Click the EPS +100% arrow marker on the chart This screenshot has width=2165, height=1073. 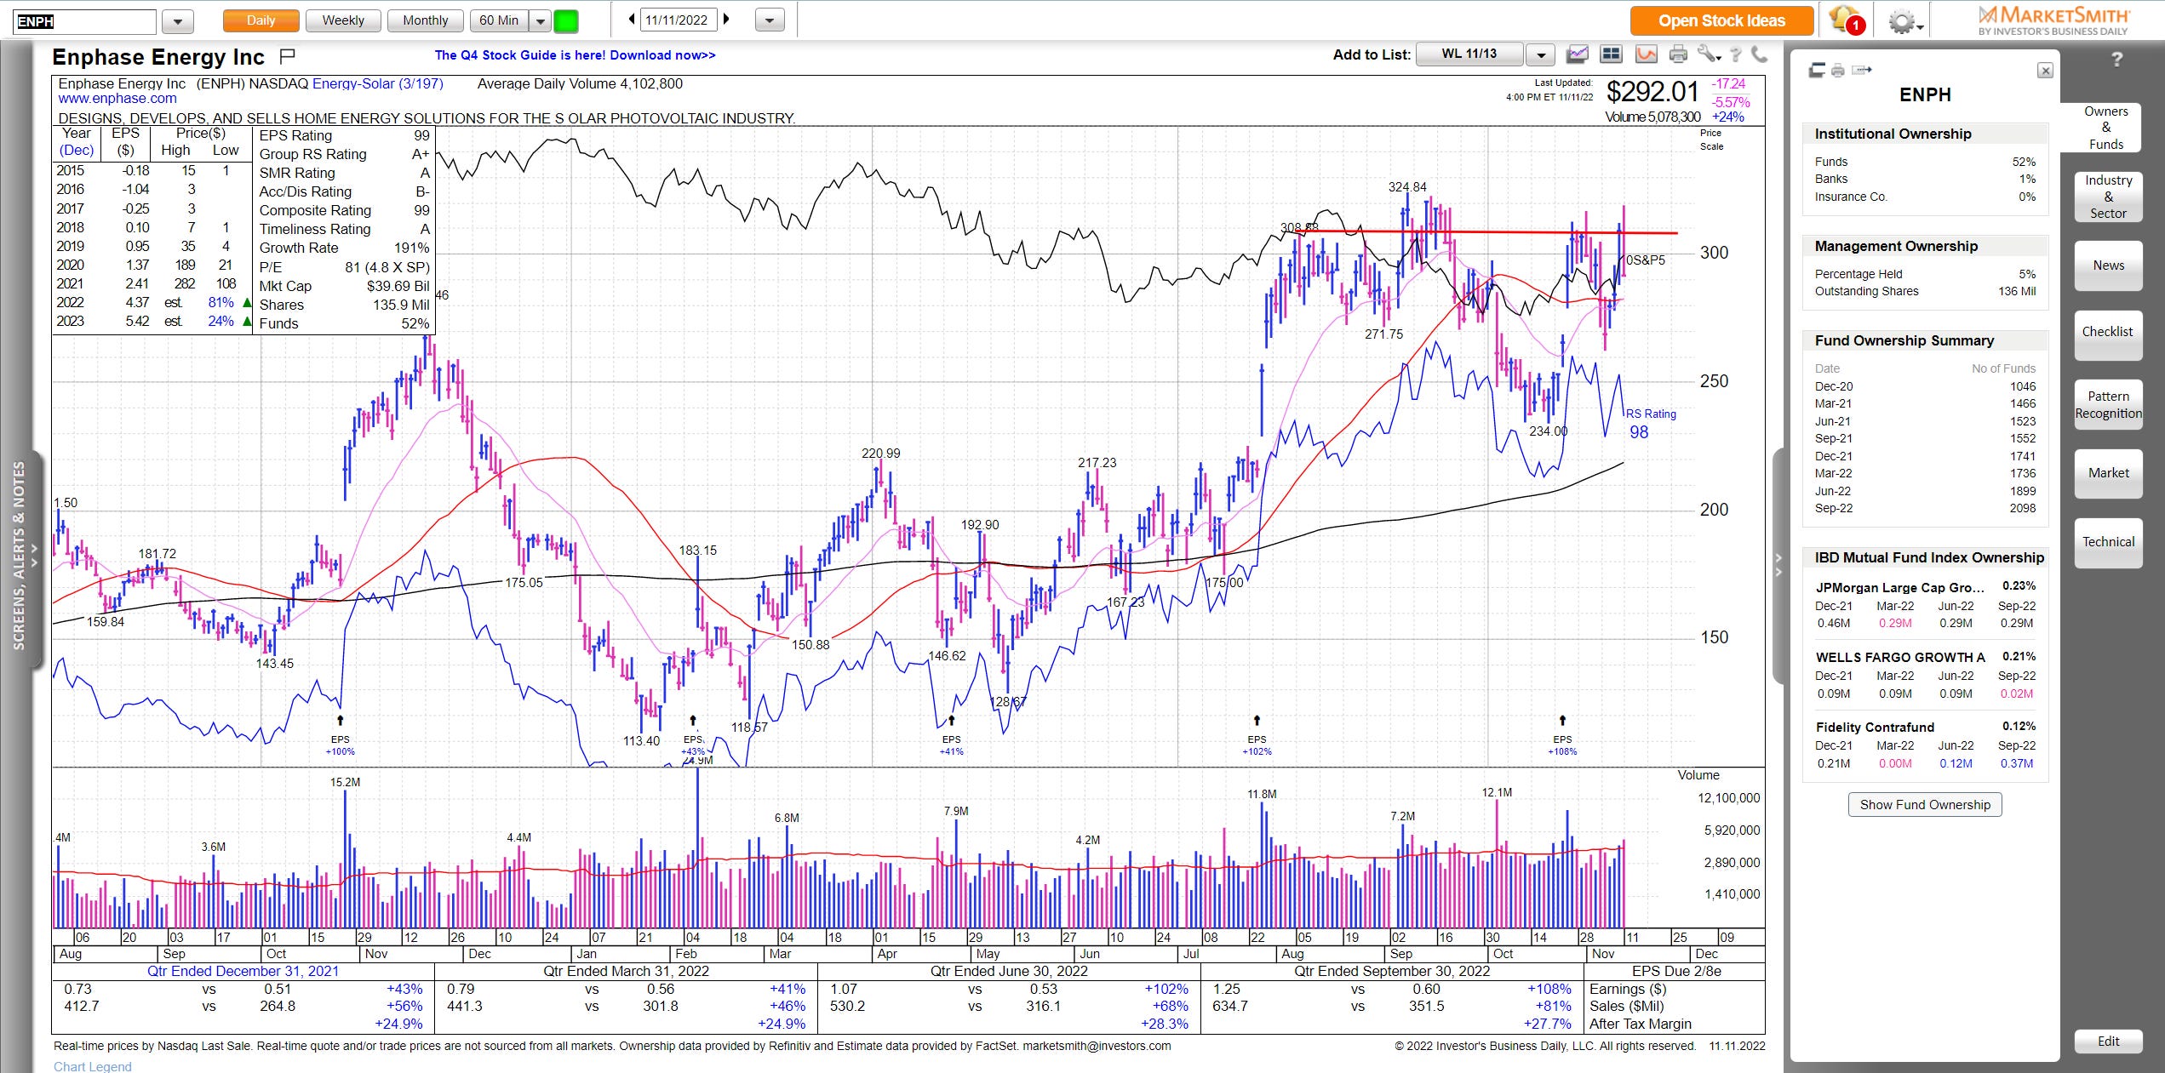(341, 721)
